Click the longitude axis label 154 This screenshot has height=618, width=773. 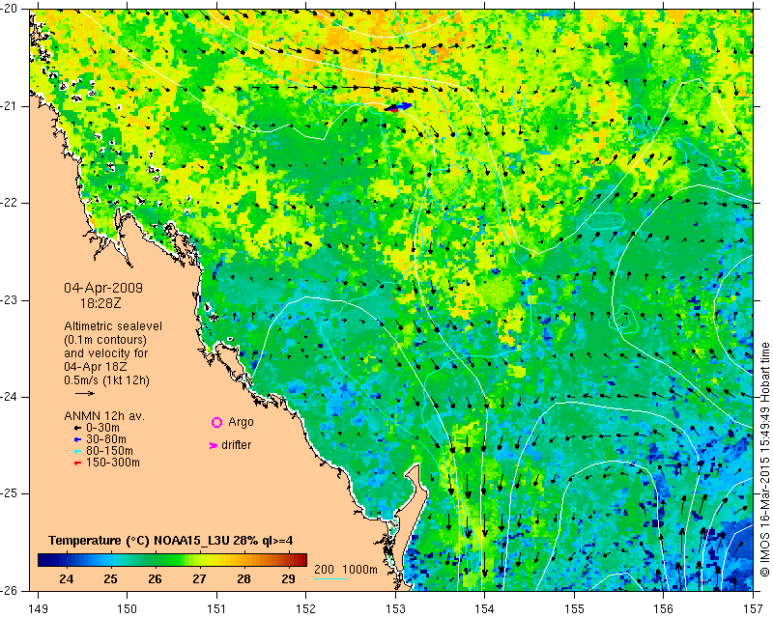point(485,609)
